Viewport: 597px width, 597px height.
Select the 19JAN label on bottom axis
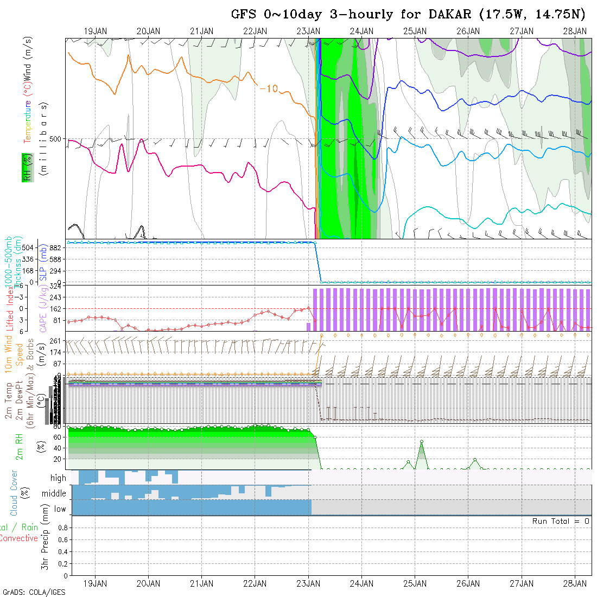pos(96,583)
